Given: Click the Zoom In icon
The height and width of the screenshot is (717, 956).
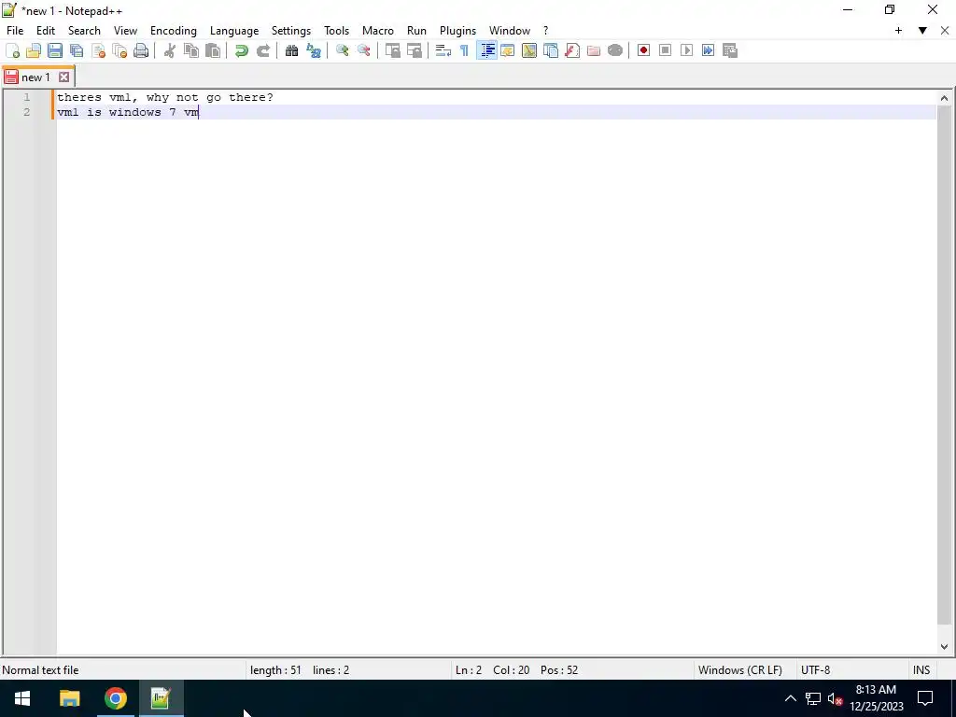Looking at the screenshot, I should click(342, 50).
